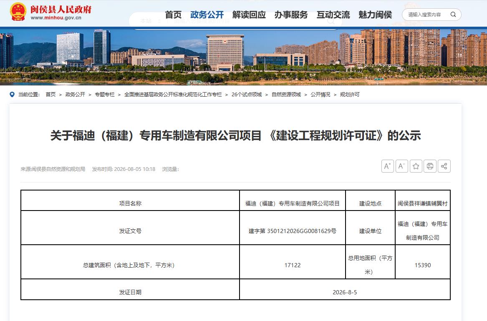Click the Minhou government national emblem logo
This screenshot has height=321, width=487.
18,12
